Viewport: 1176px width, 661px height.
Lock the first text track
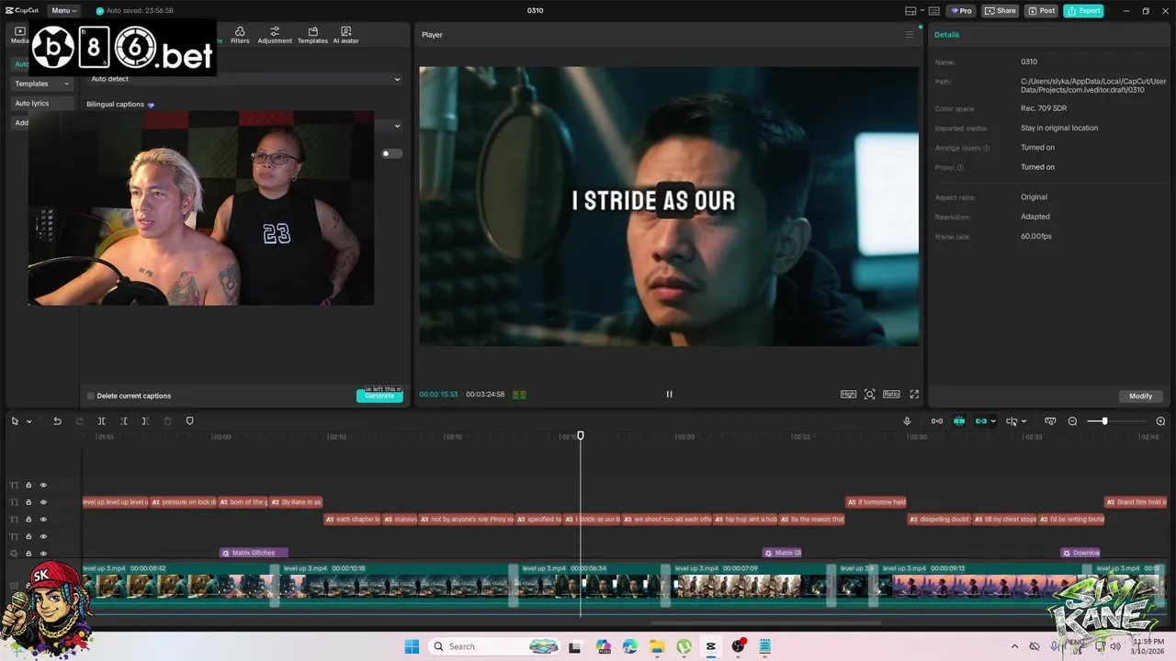(x=28, y=485)
